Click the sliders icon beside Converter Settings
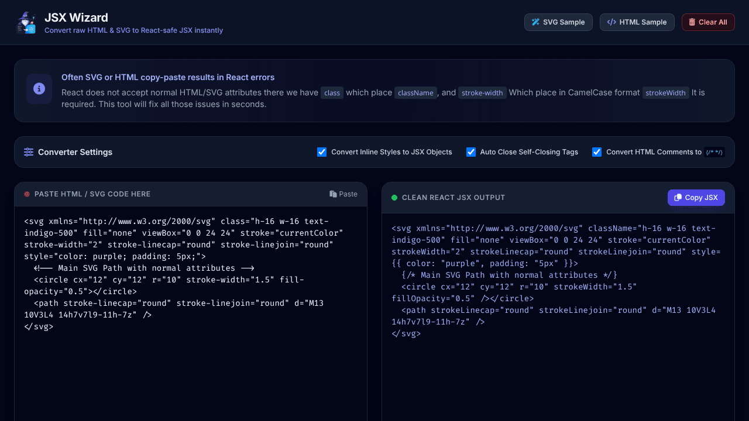The width and height of the screenshot is (749, 421). [29, 152]
